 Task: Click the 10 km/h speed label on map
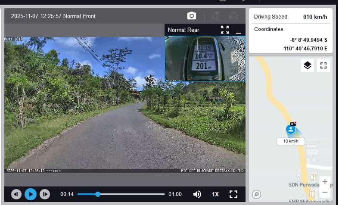coord(291,141)
